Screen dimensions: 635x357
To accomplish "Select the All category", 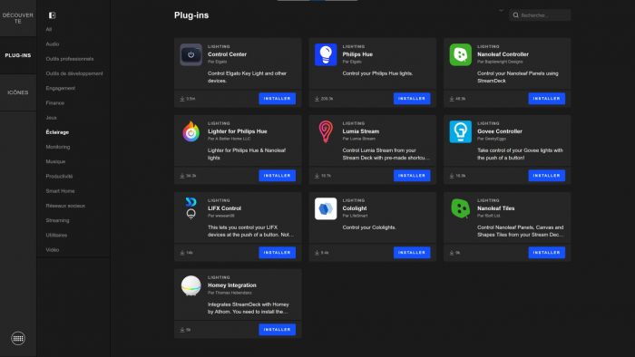I will (49, 30).
